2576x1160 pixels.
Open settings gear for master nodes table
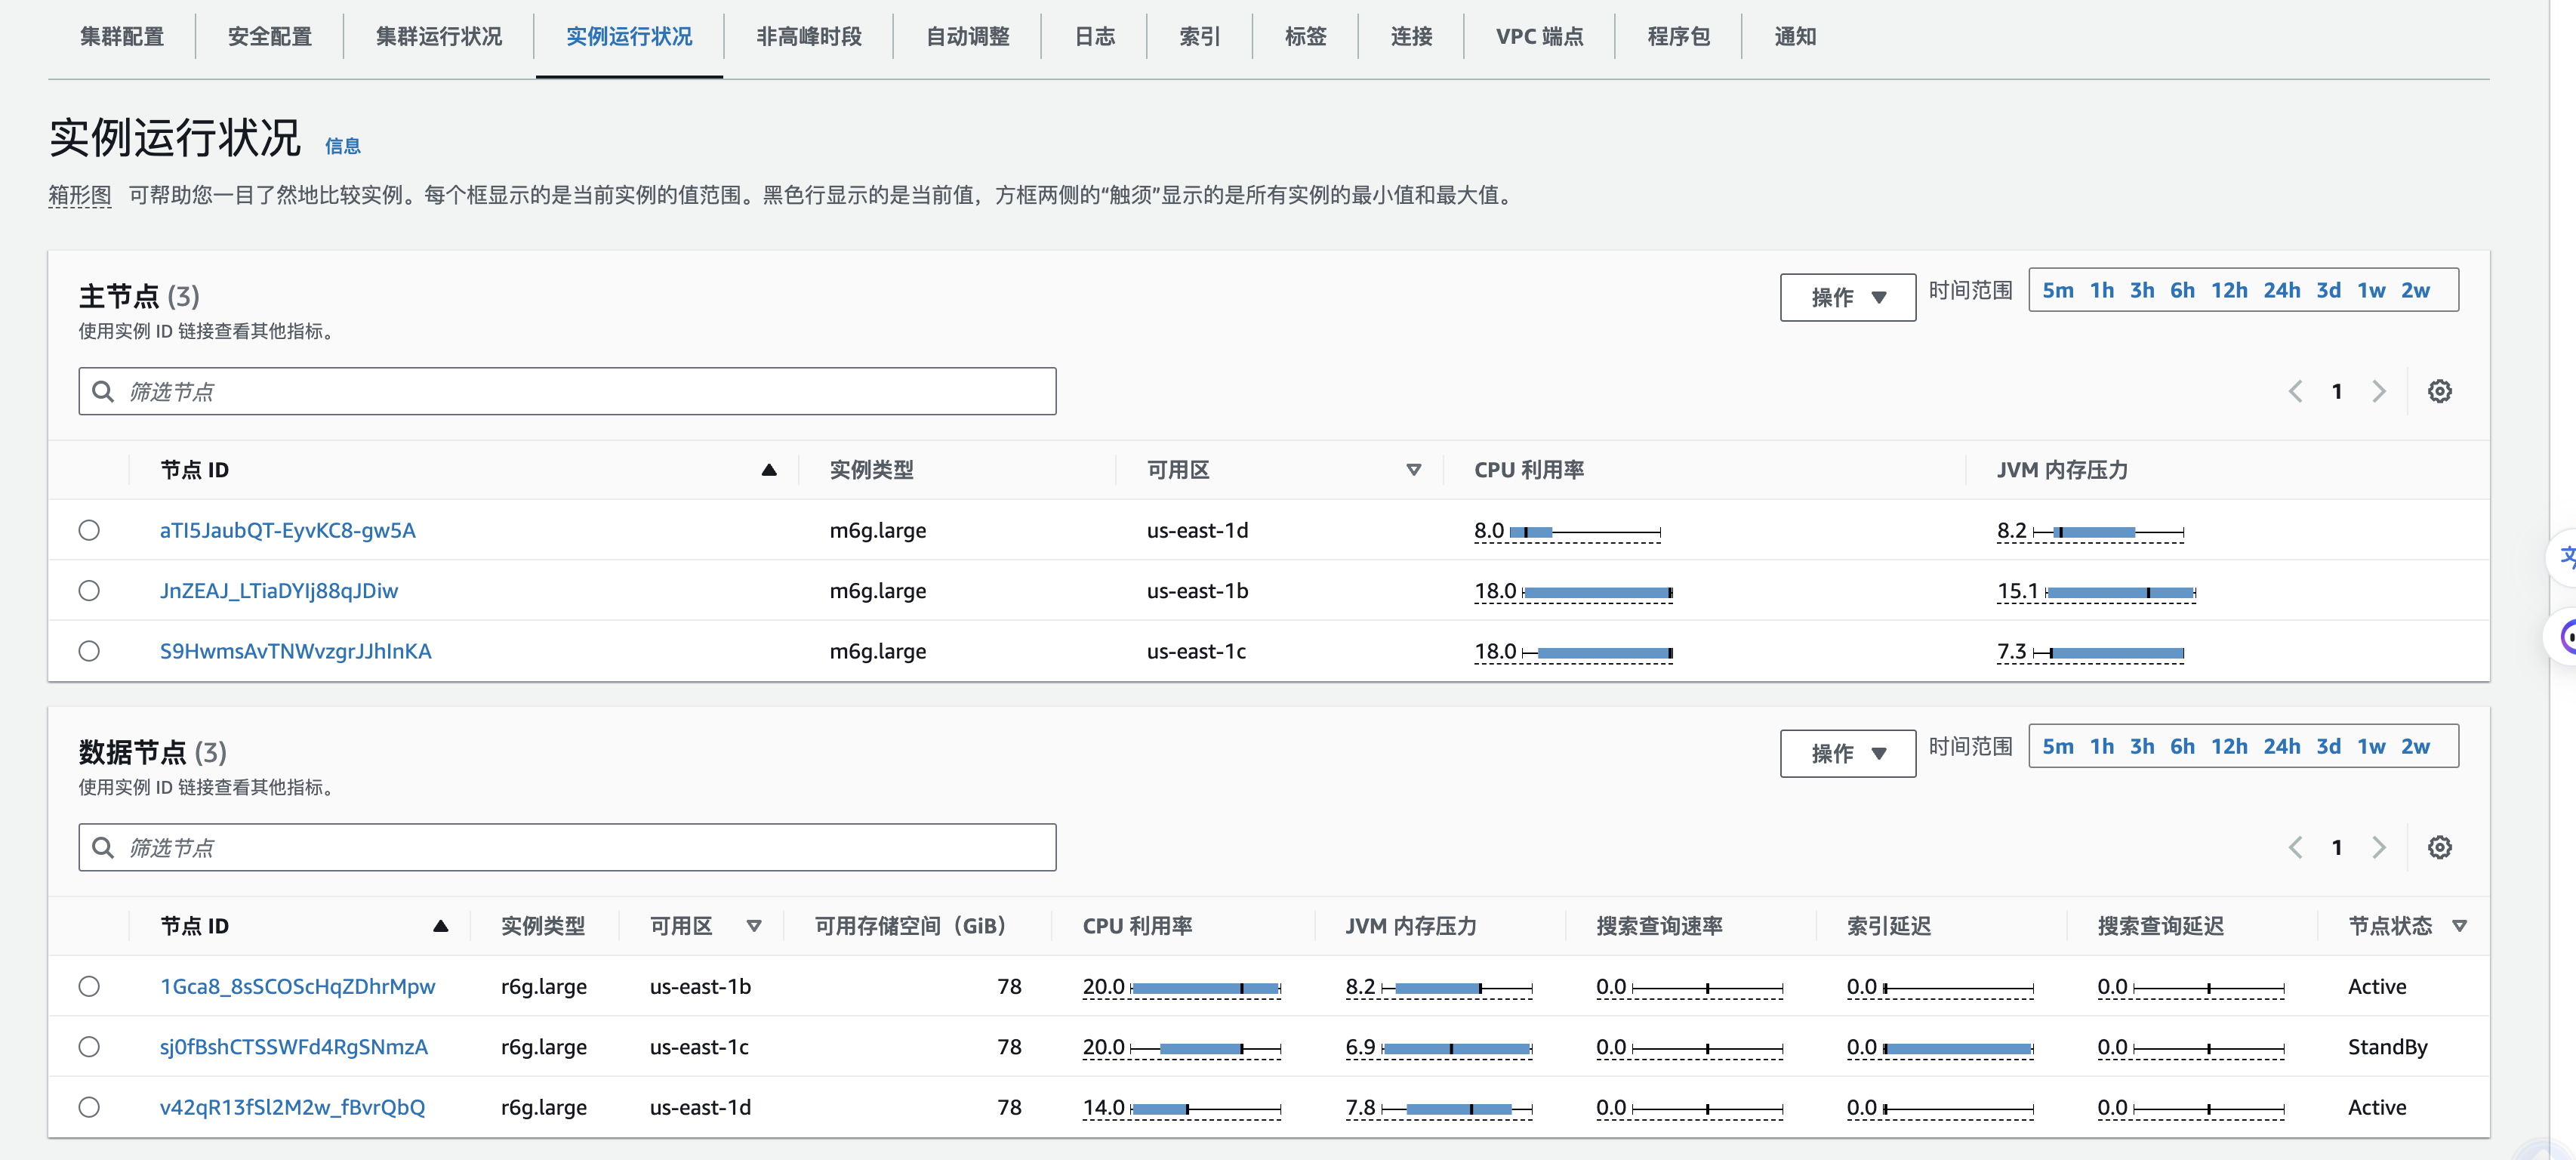(2440, 391)
